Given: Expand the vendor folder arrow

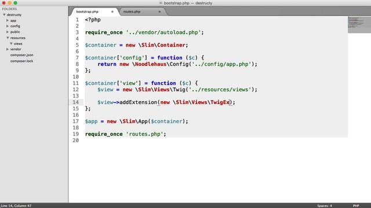Looking at the screenshot, I should [8, 49].
